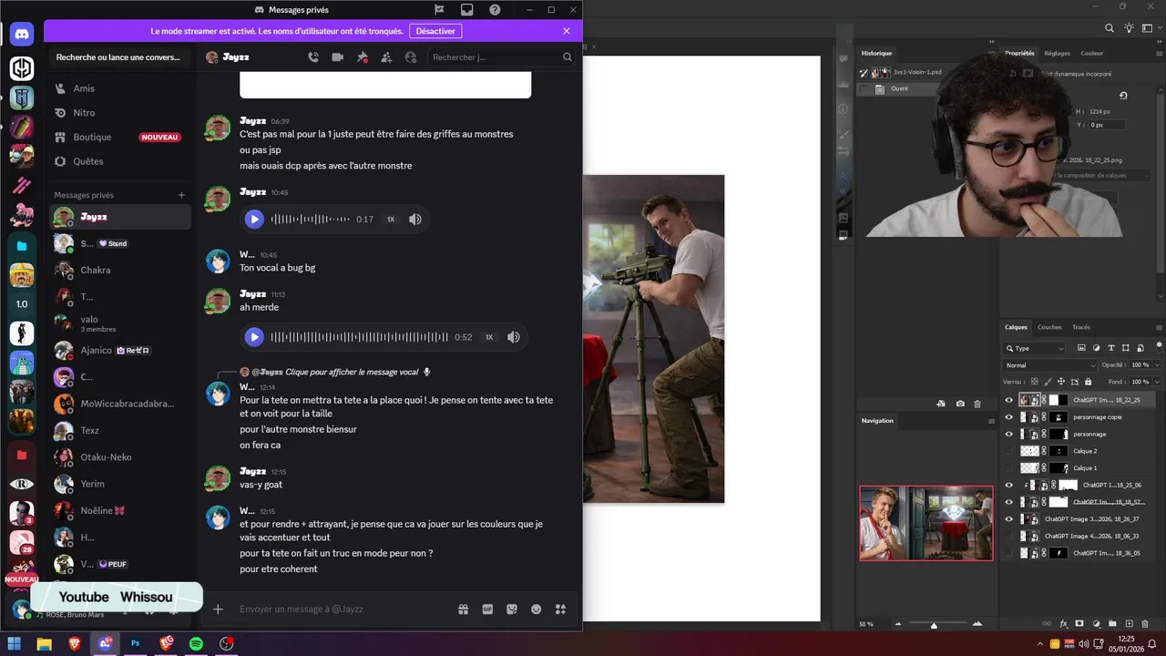Mute volume on the 0:52 voice message
1166x656 pixels.
[x=514, y=337]
